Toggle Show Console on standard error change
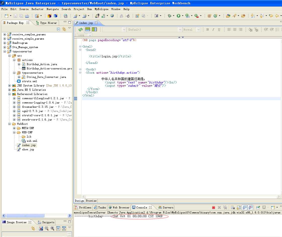 (251, 208)
